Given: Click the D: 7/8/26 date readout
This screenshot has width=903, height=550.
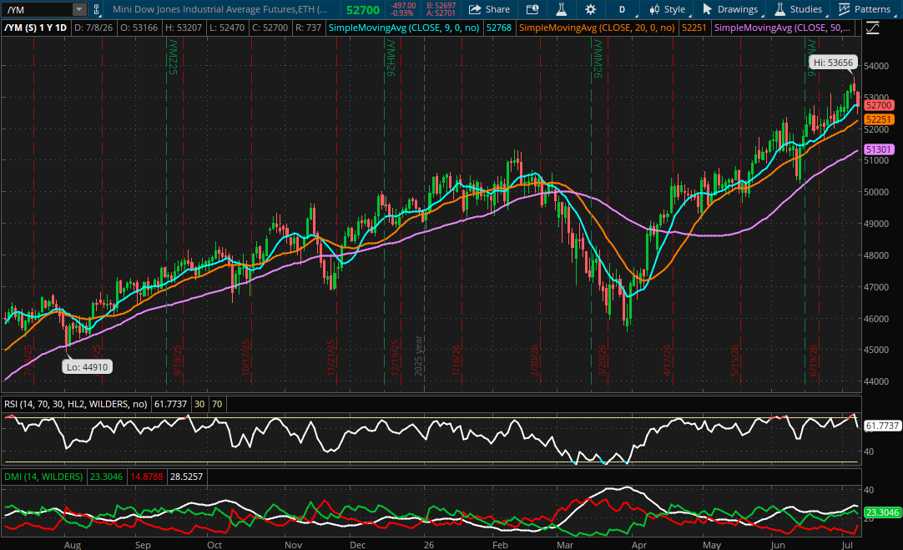Looking at the screenshot, I should click(93, 27).
